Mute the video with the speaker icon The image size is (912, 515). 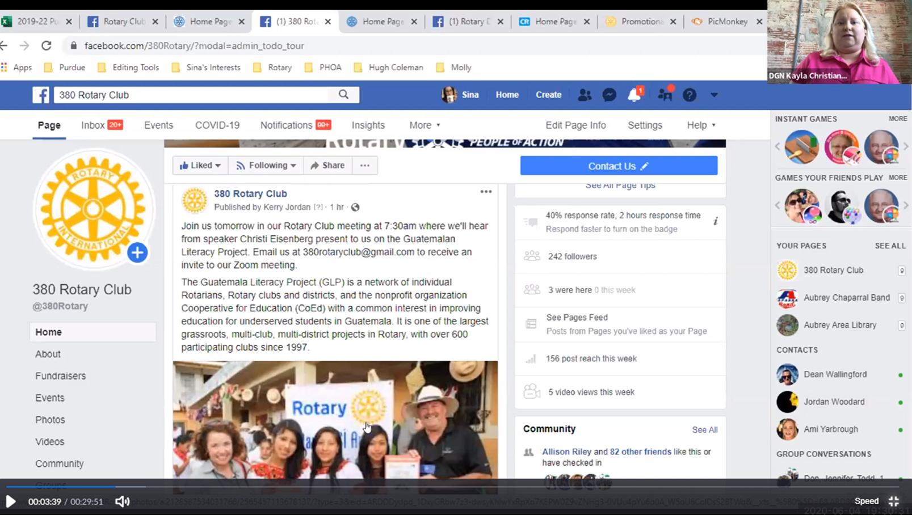(122, 501)
